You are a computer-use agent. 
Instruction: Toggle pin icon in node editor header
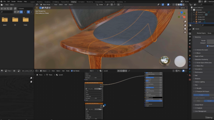(x=129, y=71)
